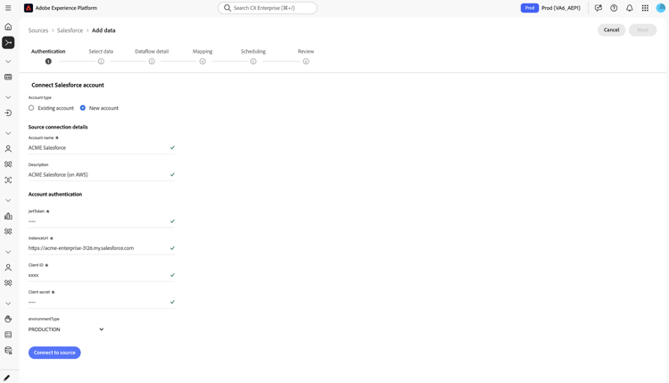
Task: Open the environmentType PRODUCTION dropdown
Action: point(66,329)
